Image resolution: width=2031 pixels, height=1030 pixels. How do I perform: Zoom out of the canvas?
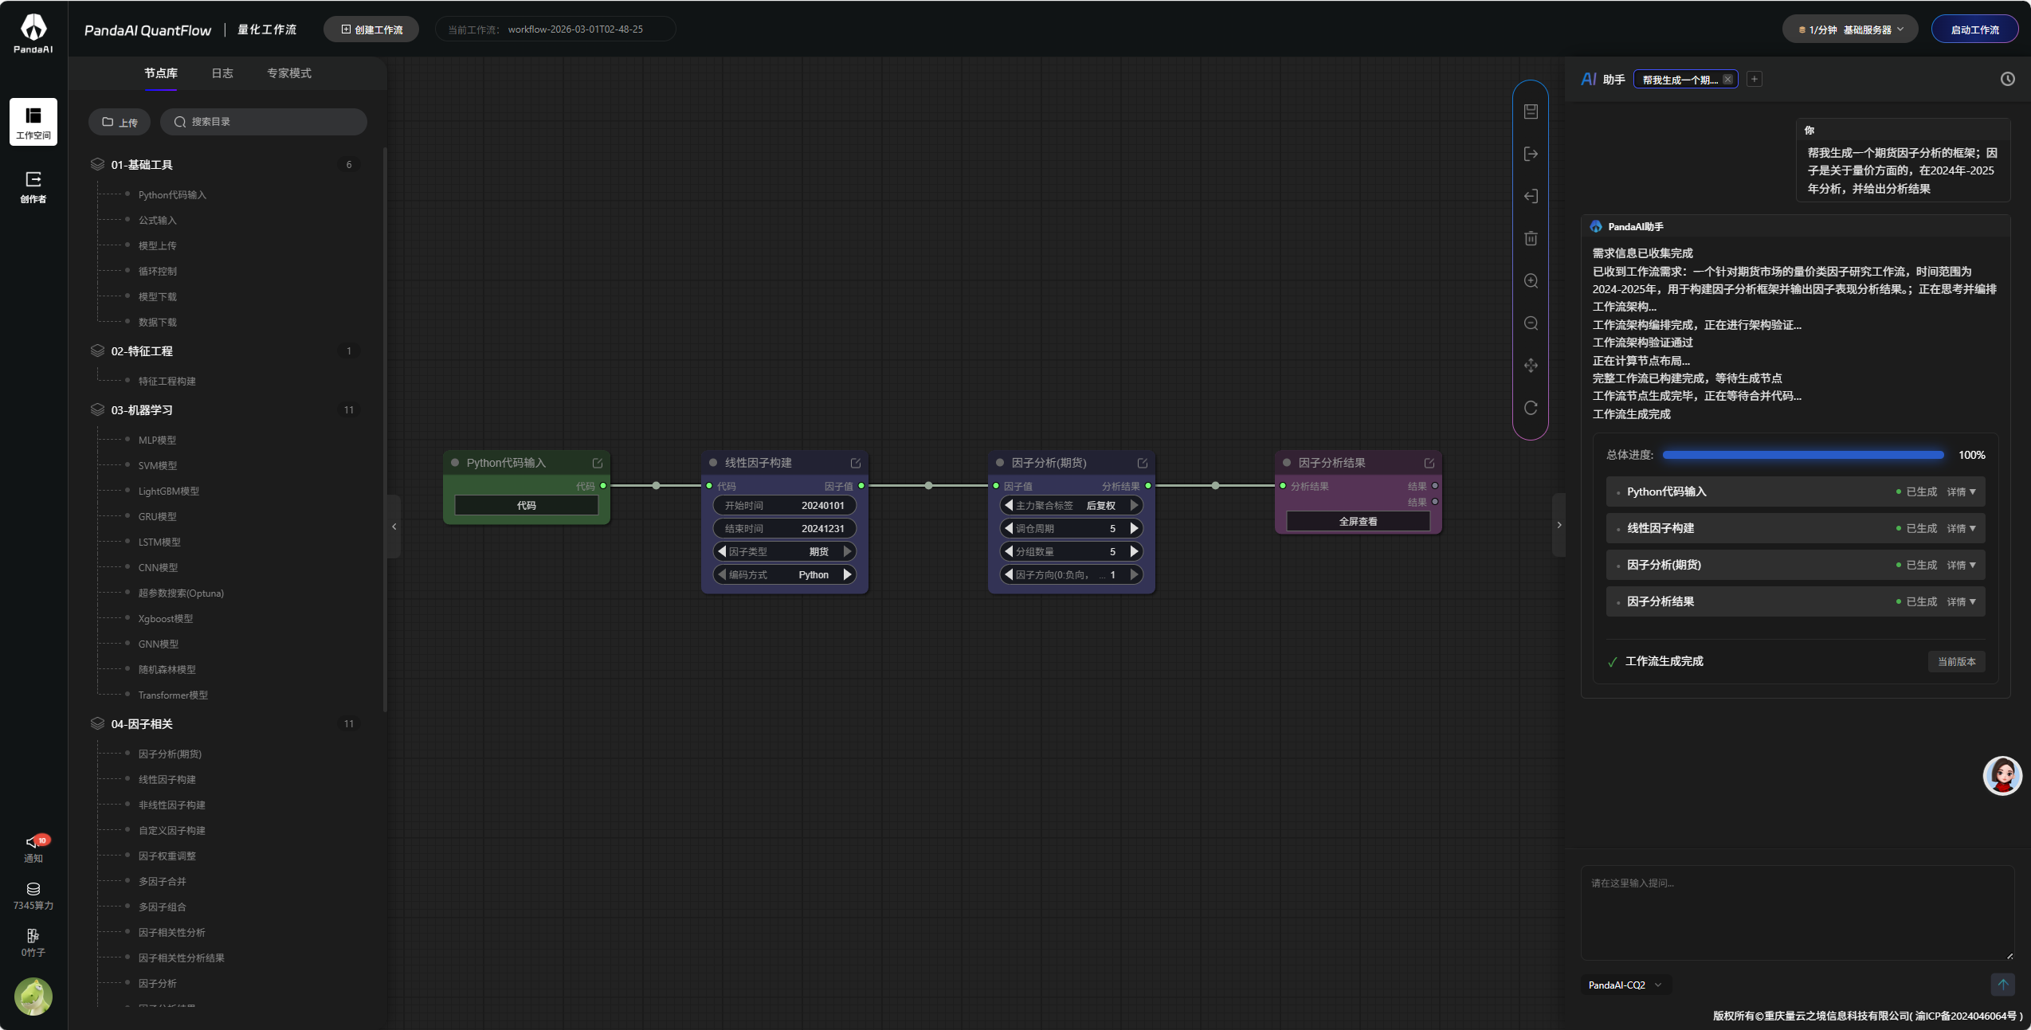point(1531,323)
